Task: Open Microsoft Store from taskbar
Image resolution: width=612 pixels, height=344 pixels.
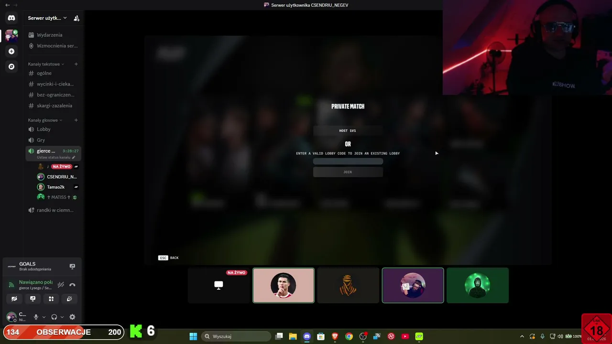Action: [321, 336]
